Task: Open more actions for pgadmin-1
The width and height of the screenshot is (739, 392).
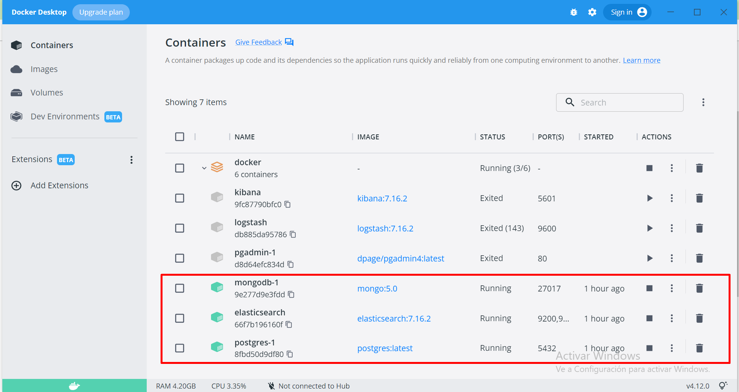Action: 672,258
